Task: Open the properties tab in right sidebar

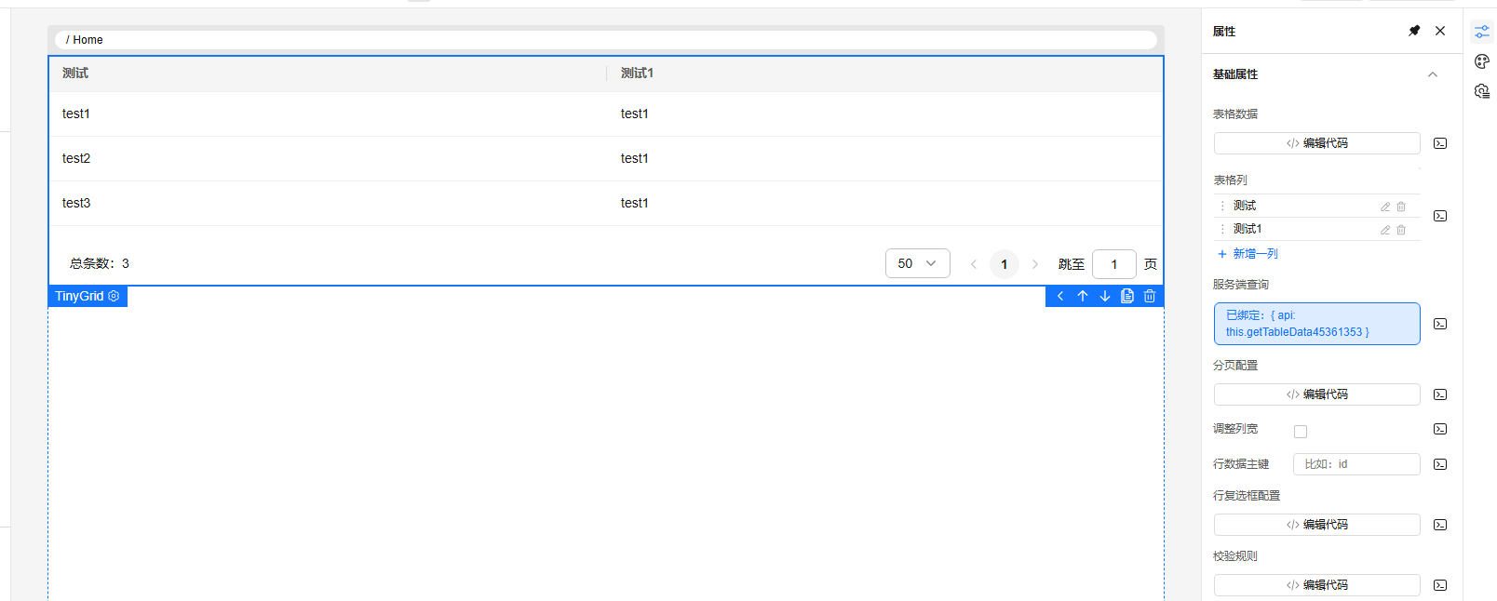Action: tap(1482, 32)
